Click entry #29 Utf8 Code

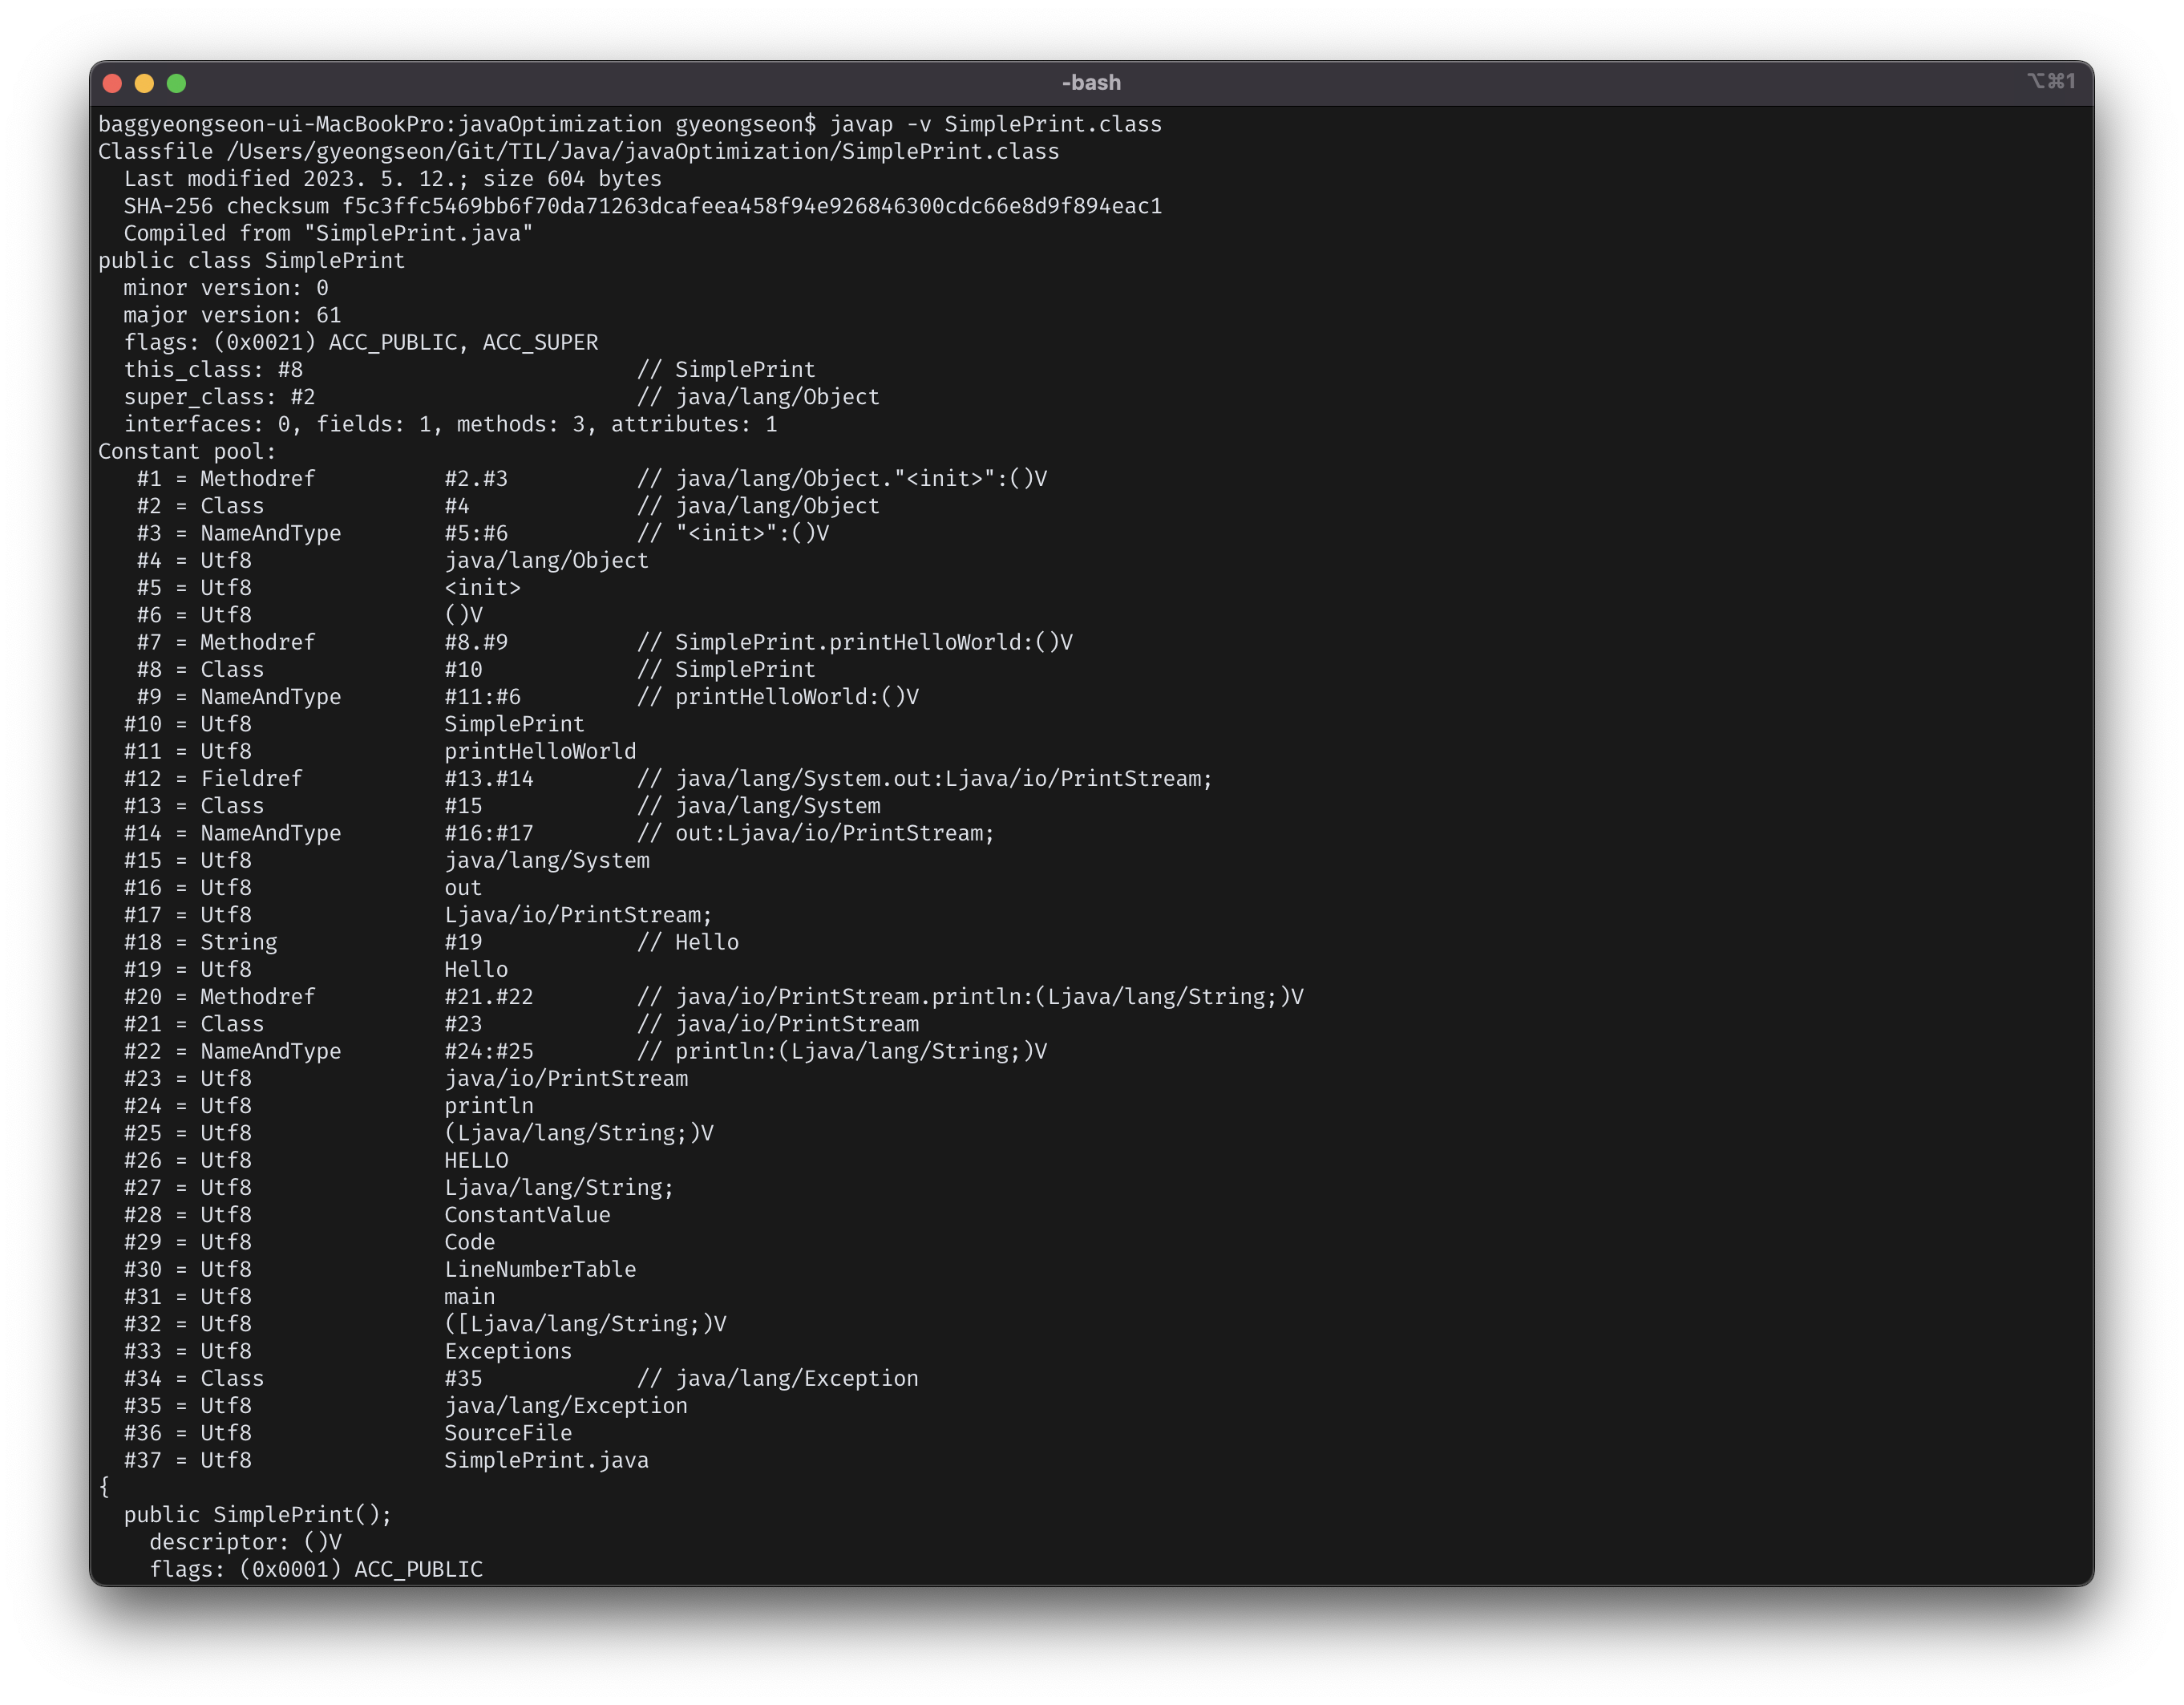coord(309,1242)
